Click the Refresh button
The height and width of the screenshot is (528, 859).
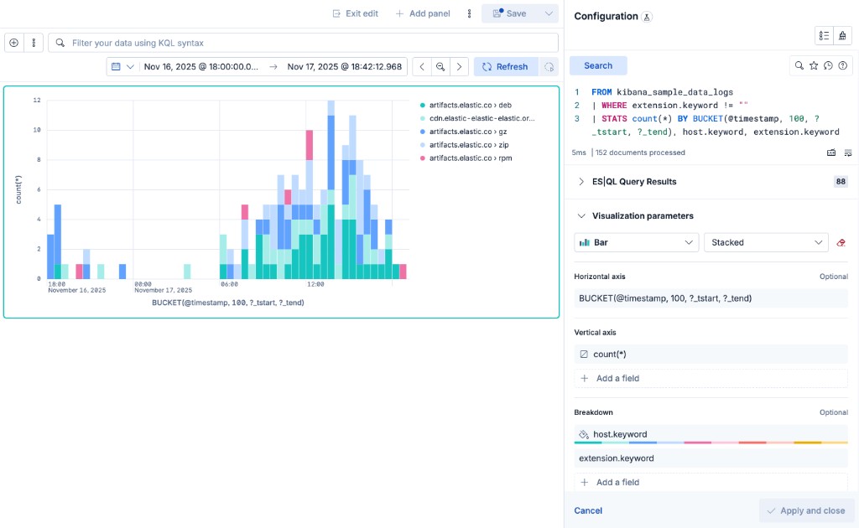(505, 66)
